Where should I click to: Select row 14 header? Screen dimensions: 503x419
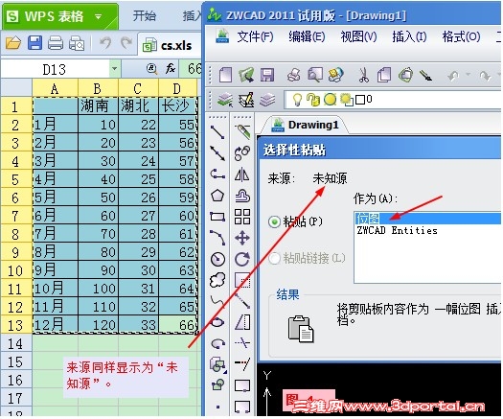click(15, 343)
